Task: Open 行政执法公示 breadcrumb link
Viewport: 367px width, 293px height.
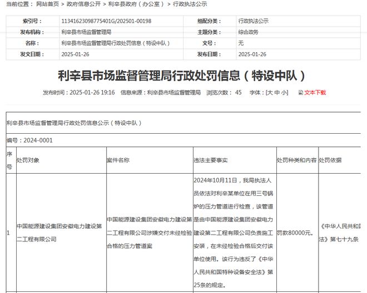Action: [190, 4]
